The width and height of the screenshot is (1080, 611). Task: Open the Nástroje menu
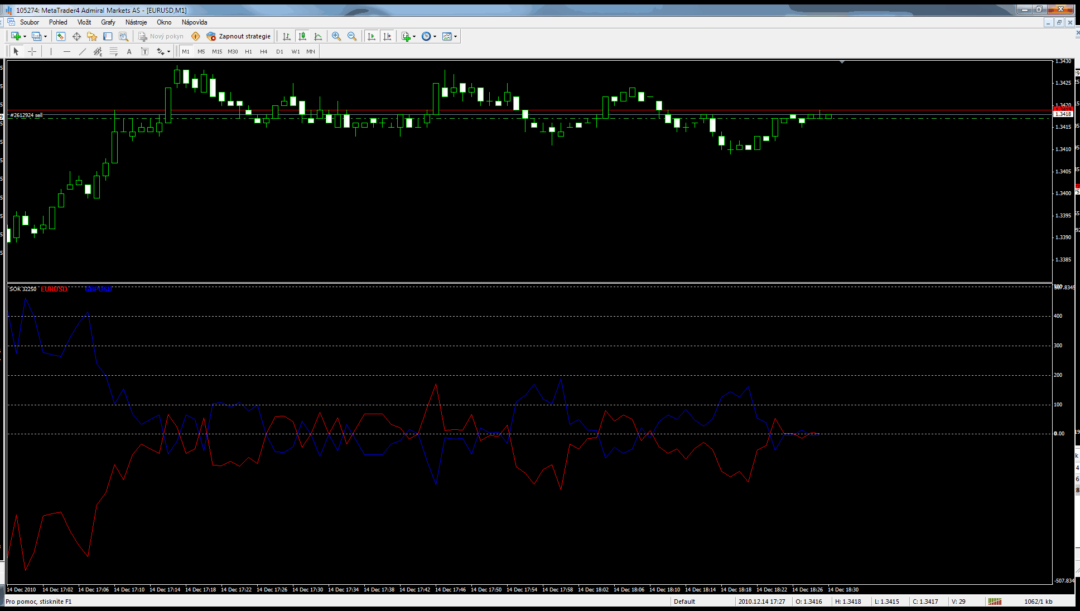point(136,22)
